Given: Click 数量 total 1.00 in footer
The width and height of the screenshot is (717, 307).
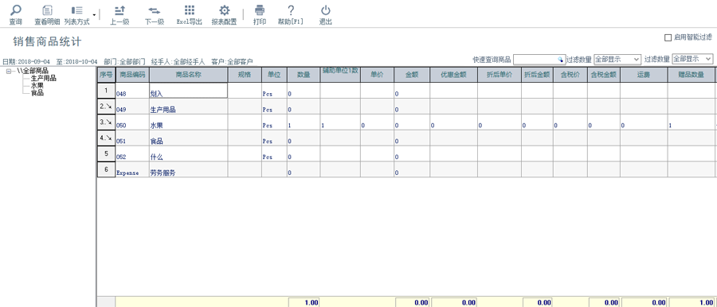Looking at the screenshot, I should pos(304,302).
